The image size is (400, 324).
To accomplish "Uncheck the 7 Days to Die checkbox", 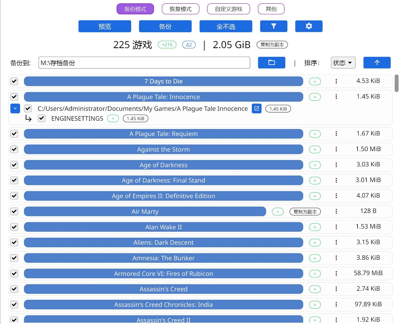I will pyautogui.click(x=14, y=81).
